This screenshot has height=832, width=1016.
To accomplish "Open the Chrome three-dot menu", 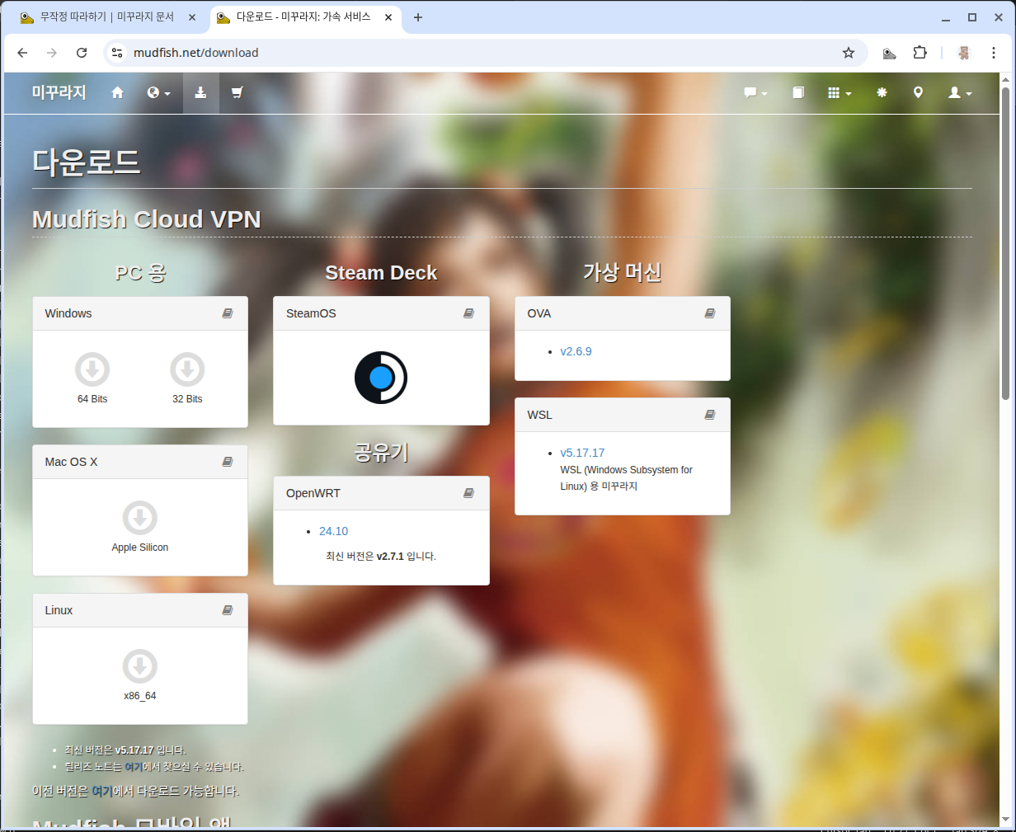I will pyautogui.click(x=994, y=53).
